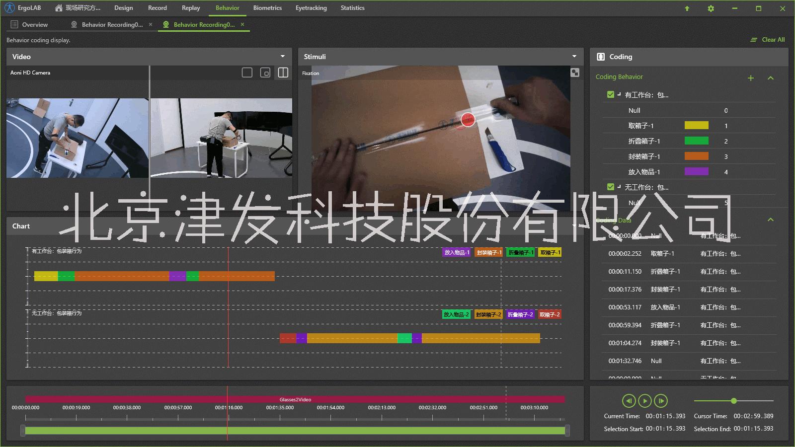Collapse the Coding Data section
Screen dimensions: 795x447
771,220
